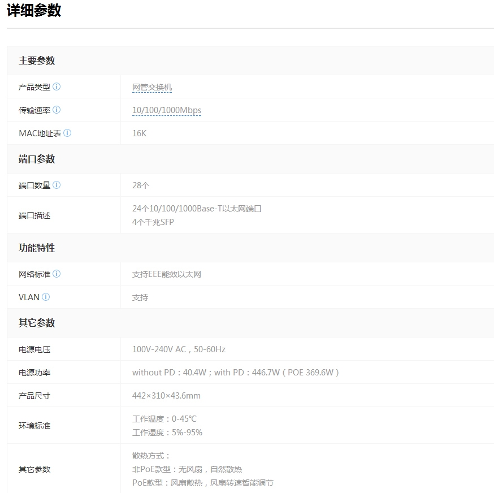Image resolution: width=494 pixels, height=493 pixels.
Task: Open the 网管交换机 link
Action: (152, 87)
